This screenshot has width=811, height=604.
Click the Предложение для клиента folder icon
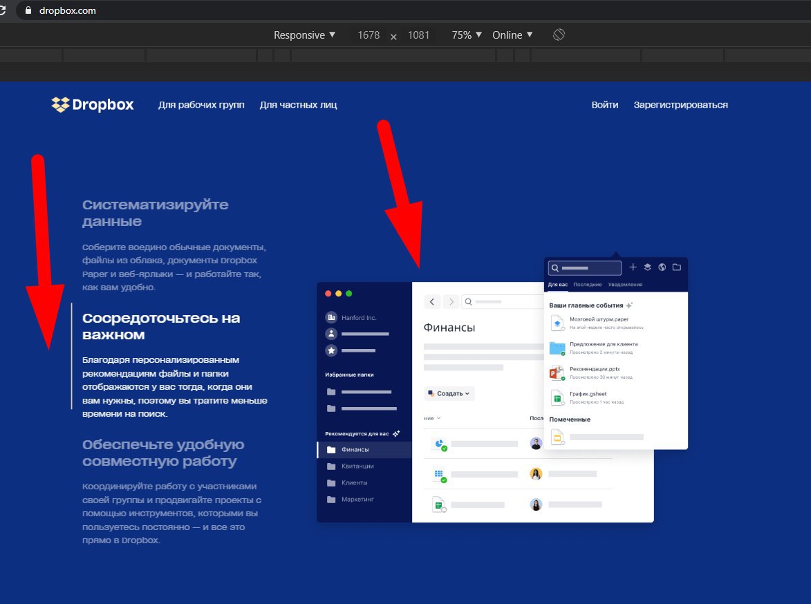tap(557, 348)
